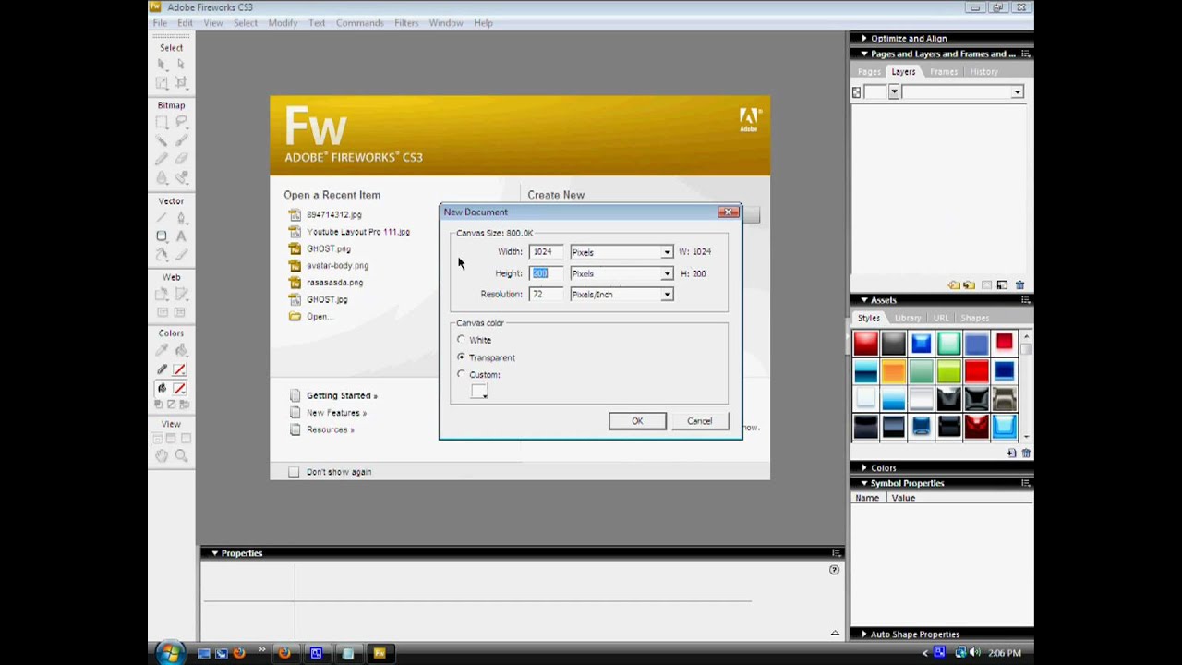Select the Rectangle vector tool
The image size is (1182, 665).
(162, 236)
